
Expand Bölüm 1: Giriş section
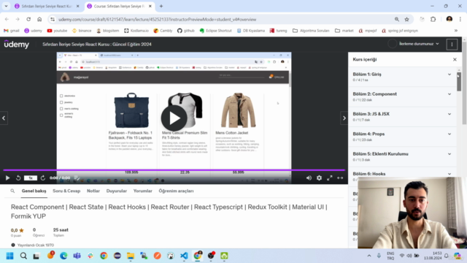pyautogui.click(x=402, y=77)
